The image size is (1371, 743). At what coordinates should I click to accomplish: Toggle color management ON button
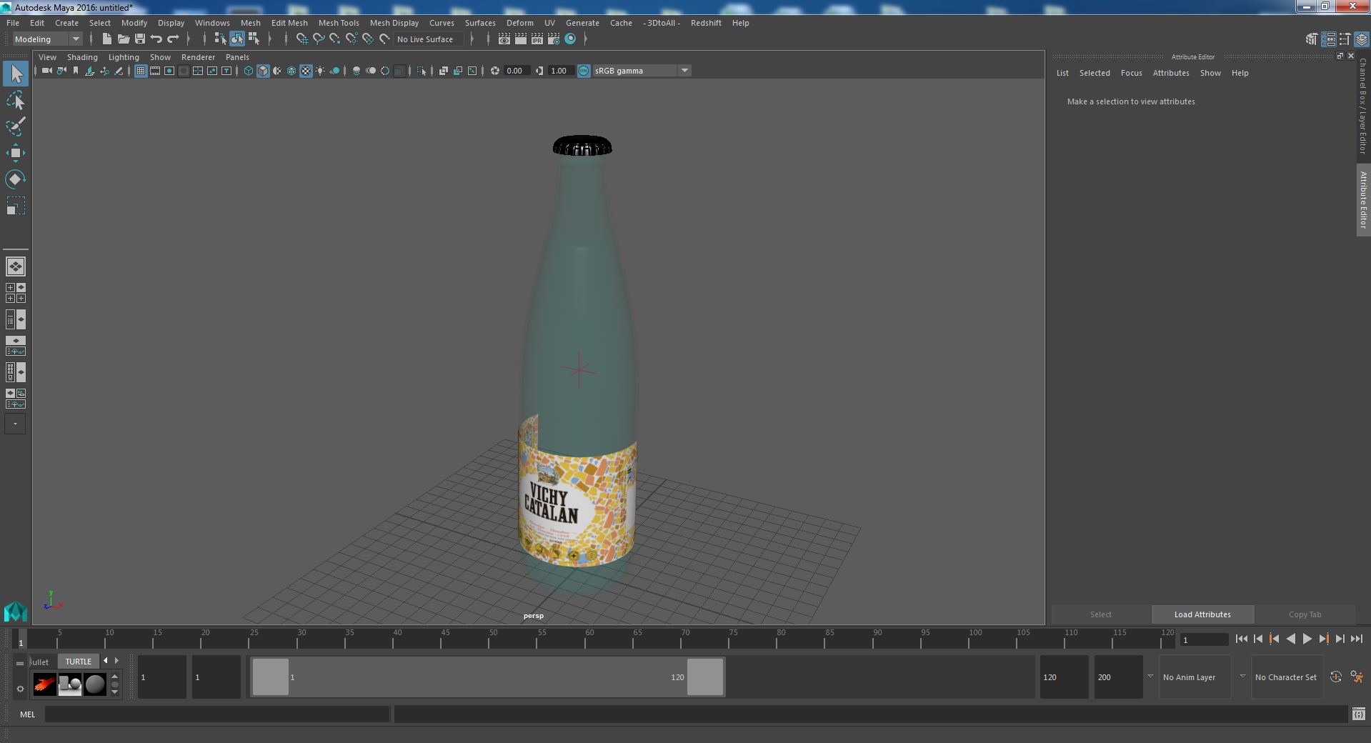click(x=584, y=71)
